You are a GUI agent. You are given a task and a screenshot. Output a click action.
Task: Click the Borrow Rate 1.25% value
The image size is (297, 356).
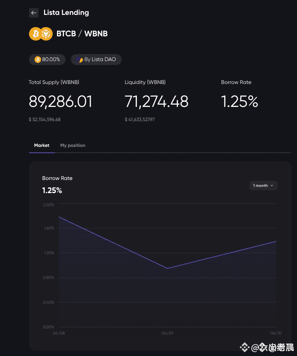[x=240, y=101]
